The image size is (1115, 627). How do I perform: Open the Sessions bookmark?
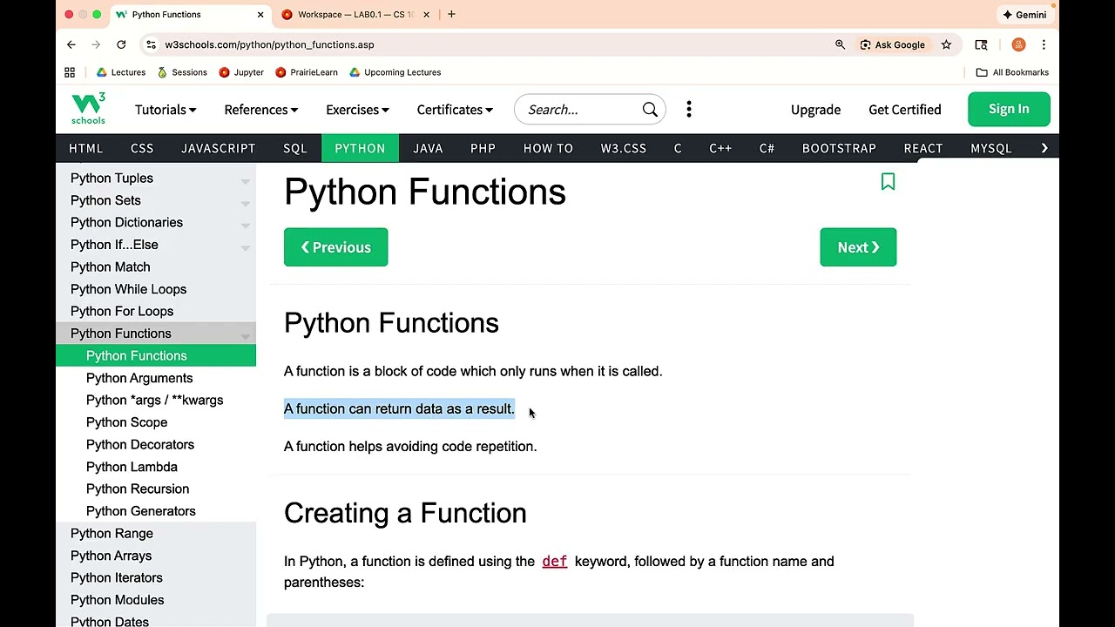point(182,72)
